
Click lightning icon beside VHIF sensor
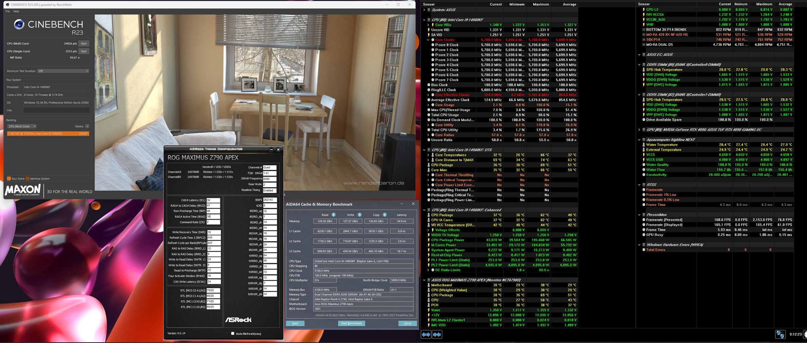643,24
